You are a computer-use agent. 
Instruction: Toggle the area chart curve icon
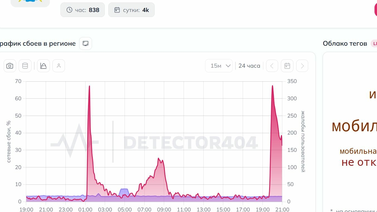(x=43, y=66)
